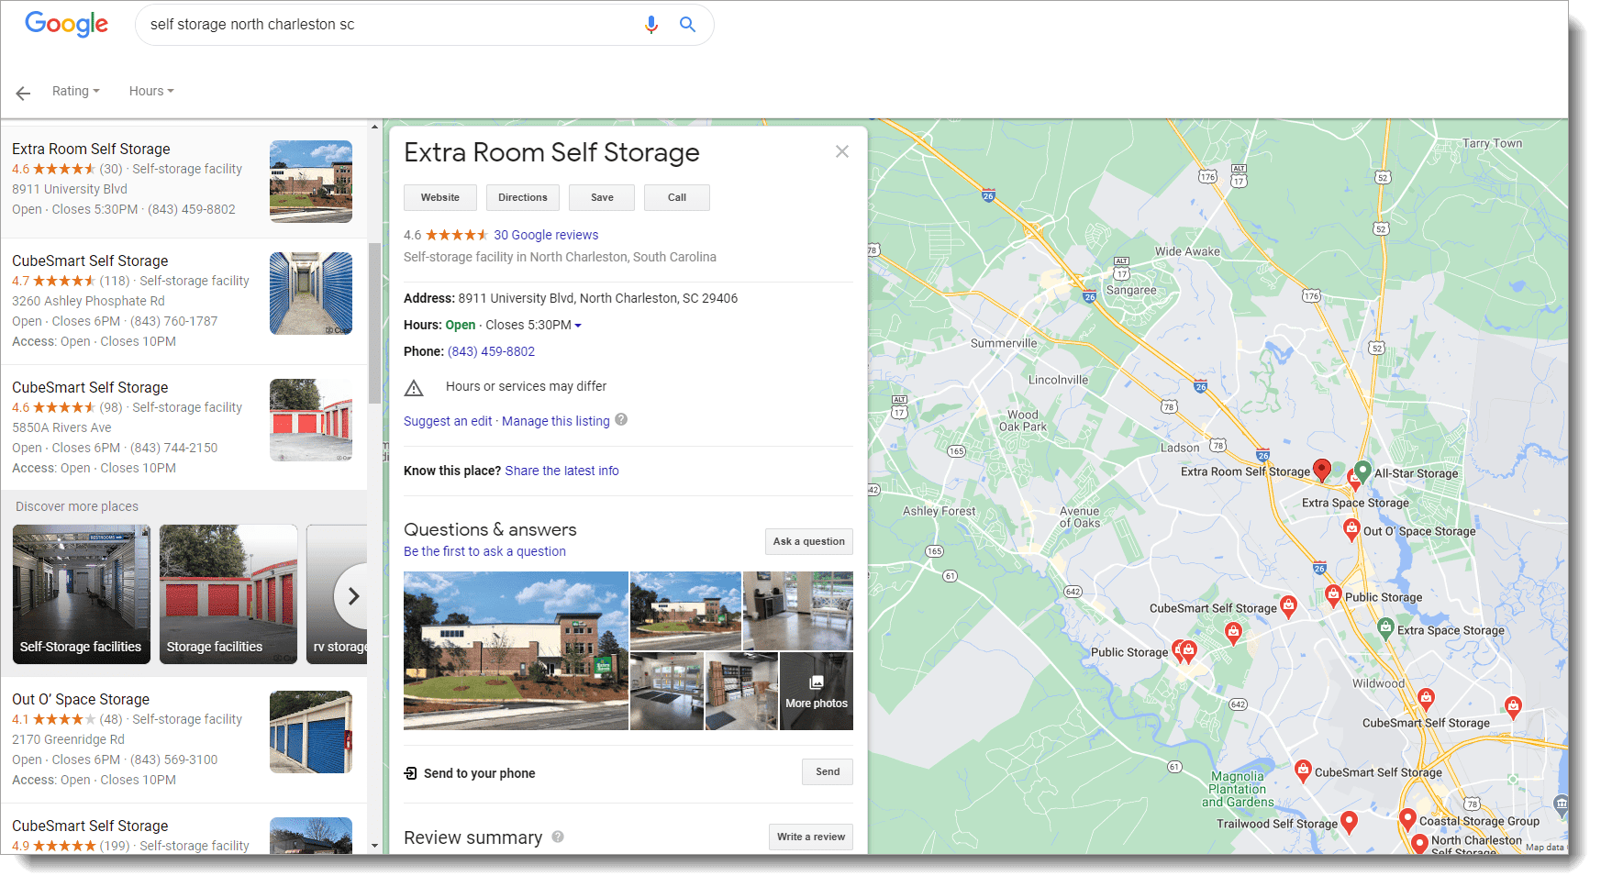Image resolution: width=1601 pixels, height=887 pixels.
Task: Expand the Closes 5:30PM hours dropdown
Action: pyautogui.click(x=578, y=326)
